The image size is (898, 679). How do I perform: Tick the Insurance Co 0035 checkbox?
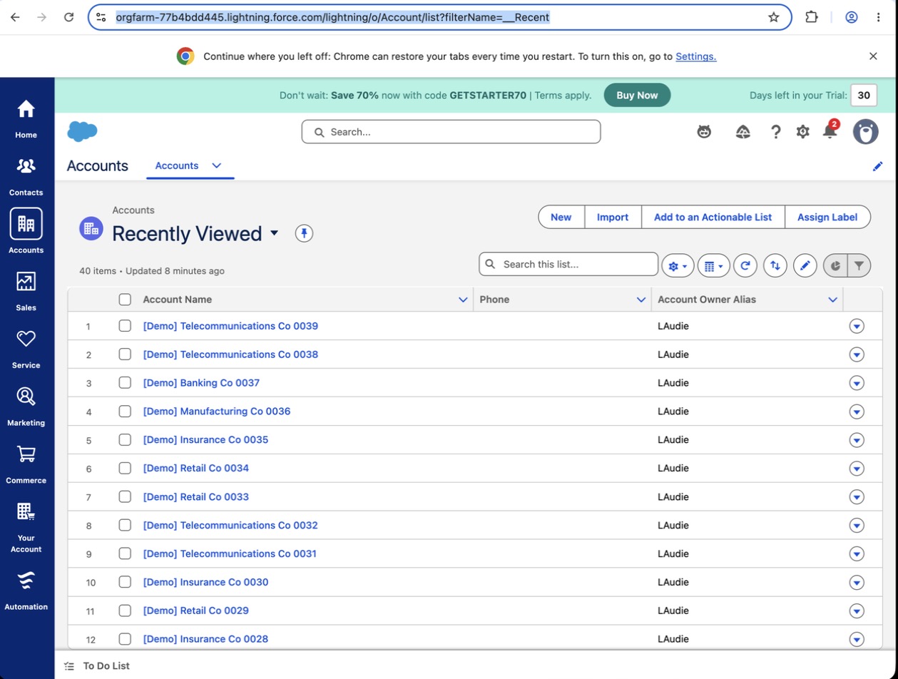click(x=125, y=440)
